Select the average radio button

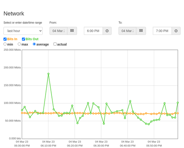tap(34, 44)
